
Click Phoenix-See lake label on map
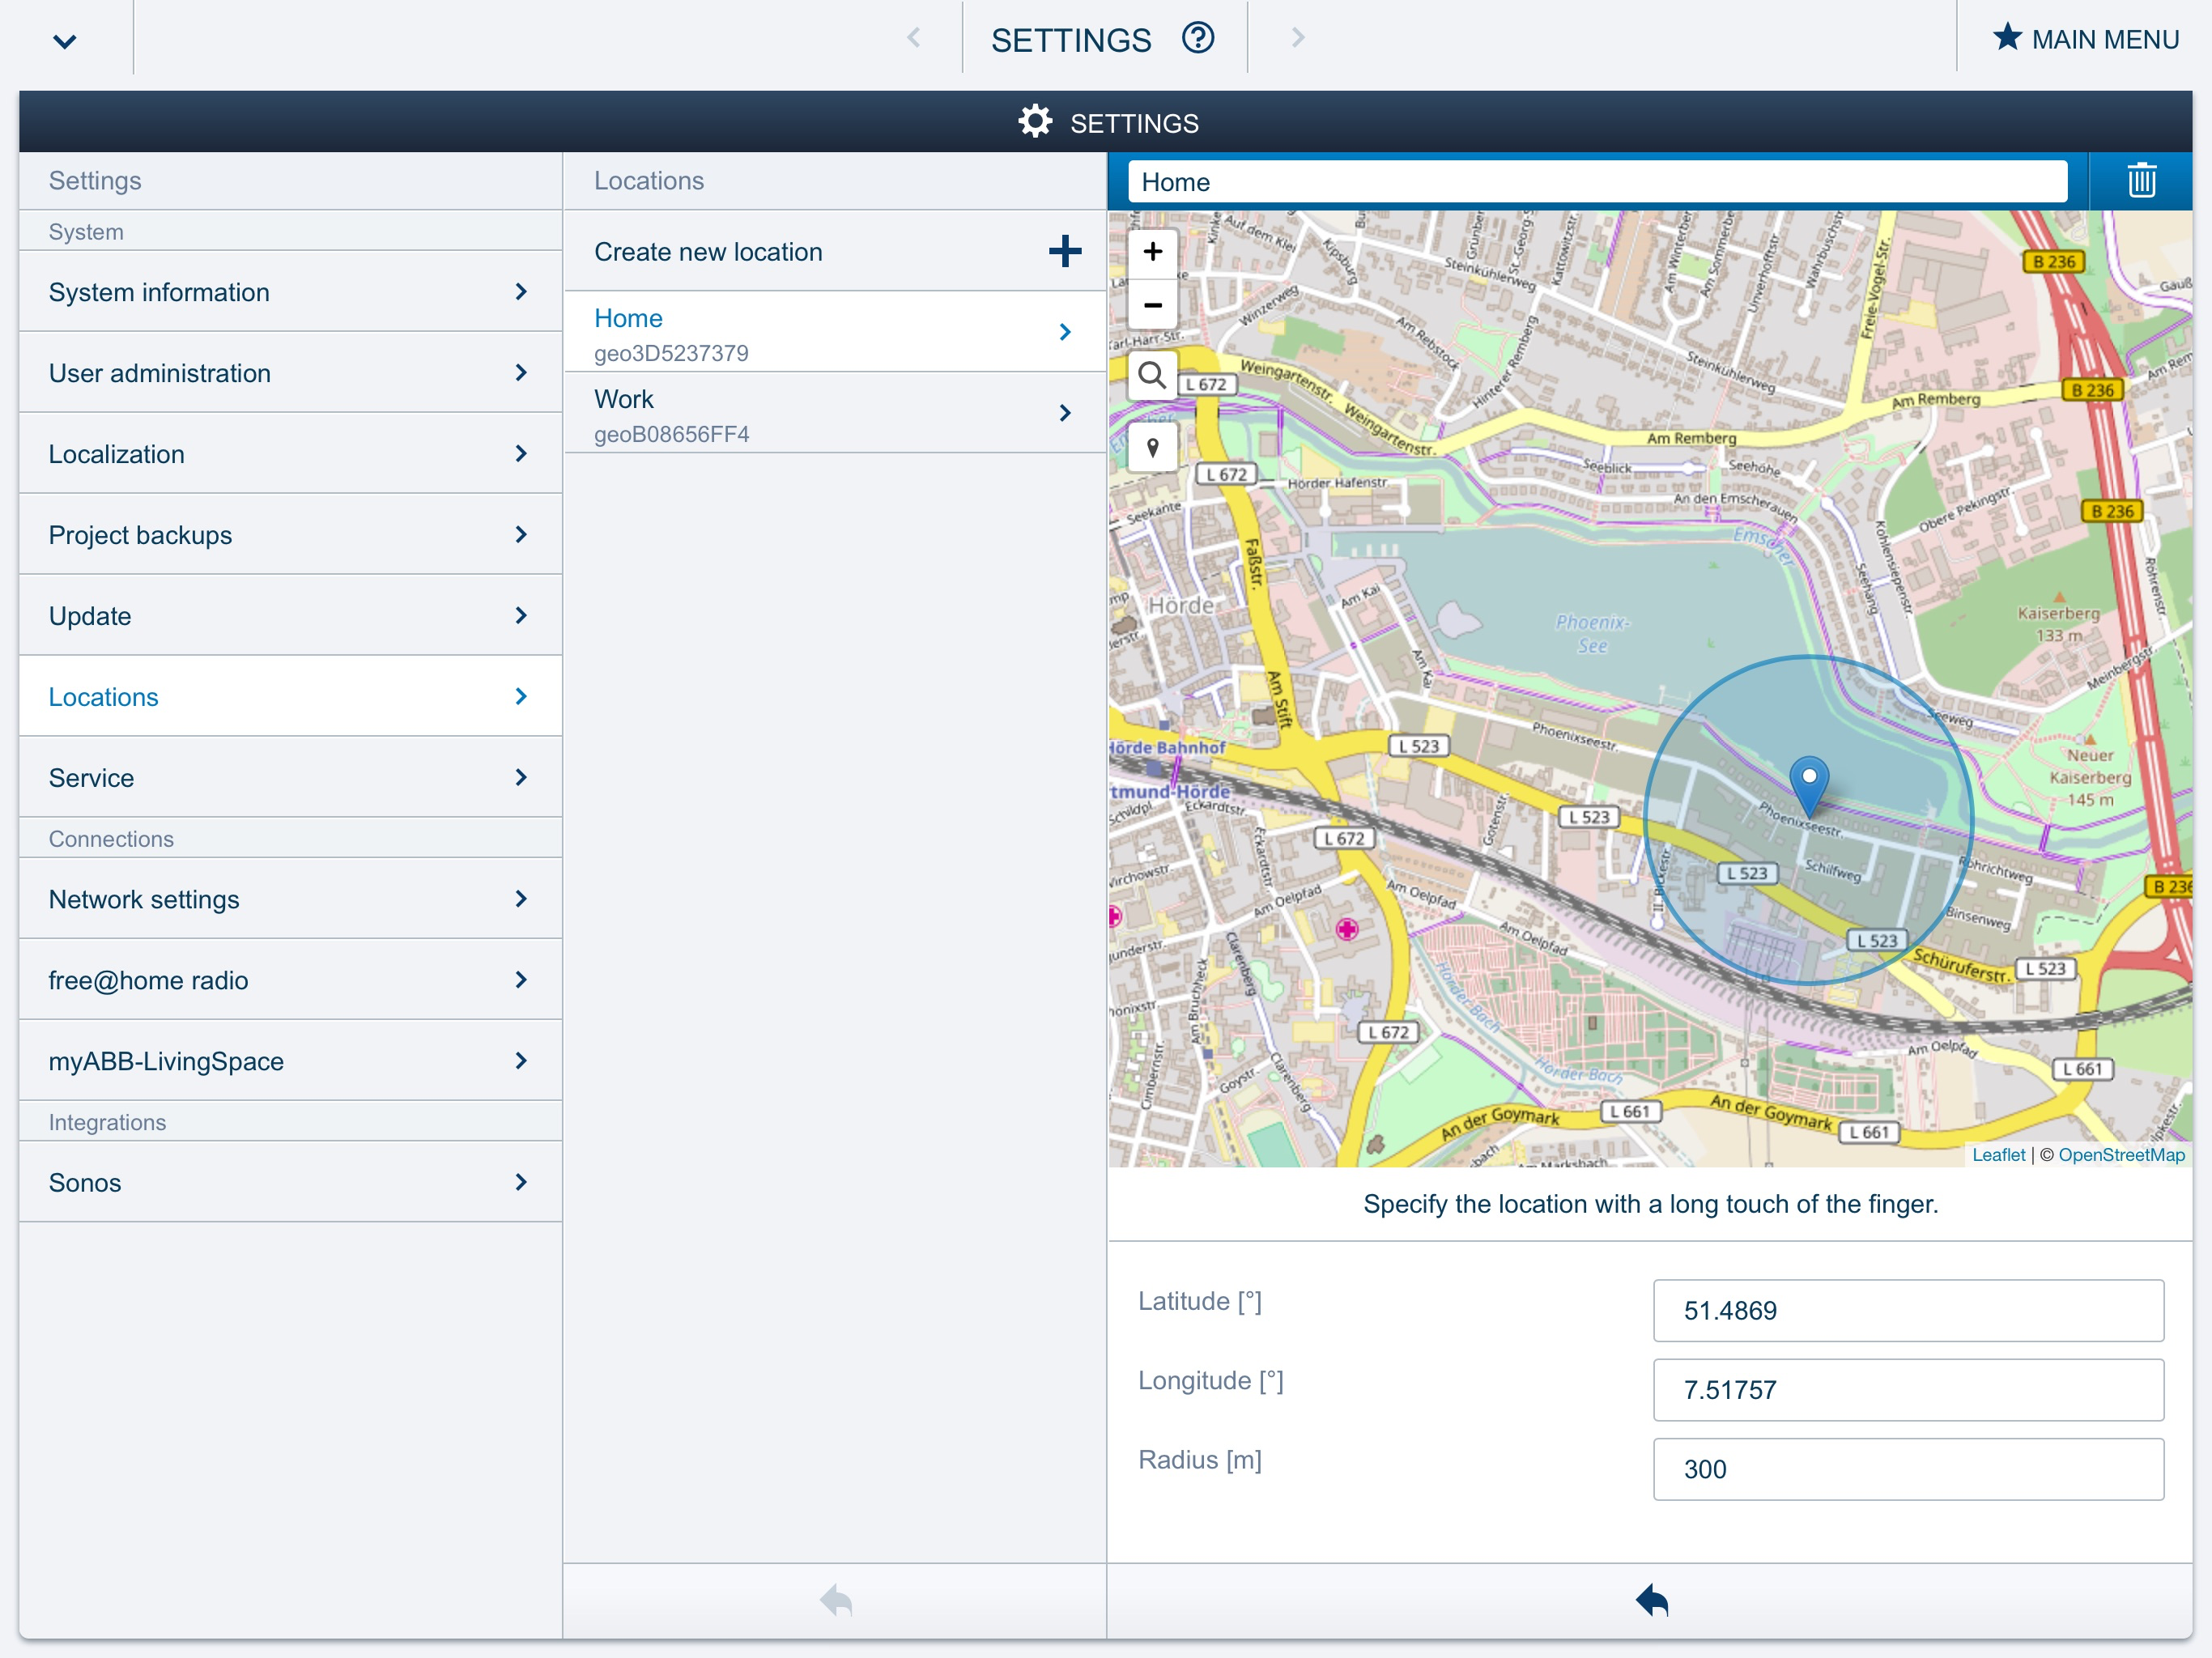click(x=1592, y=634)
